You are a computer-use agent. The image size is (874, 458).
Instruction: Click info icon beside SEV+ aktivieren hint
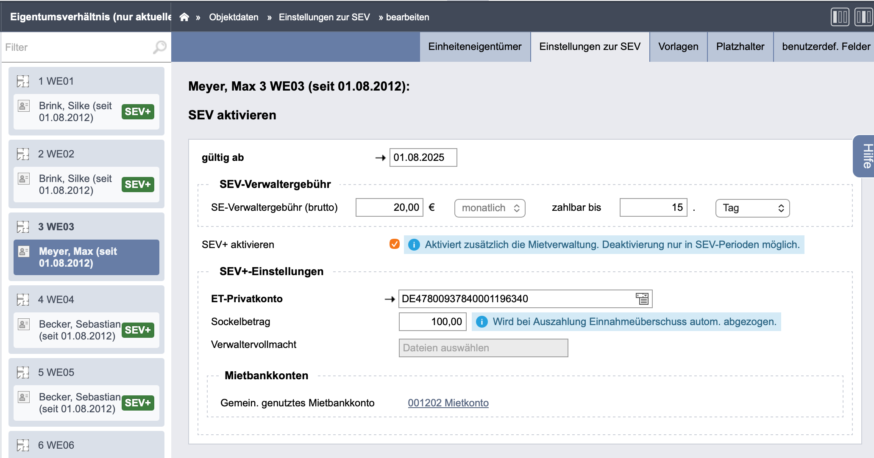(414, 245)
